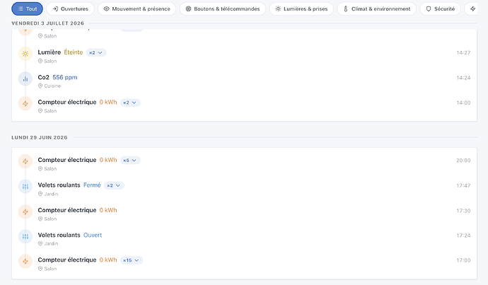Expand the x2 group for Lumière Éteinte
This screenshot has height=285, width=488.
96,52
